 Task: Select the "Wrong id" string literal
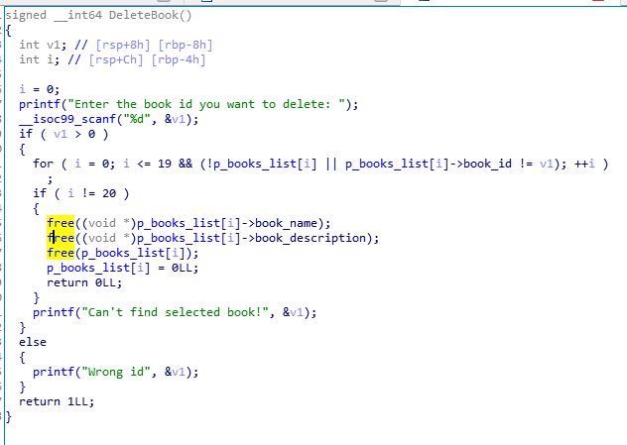[116, 372]
